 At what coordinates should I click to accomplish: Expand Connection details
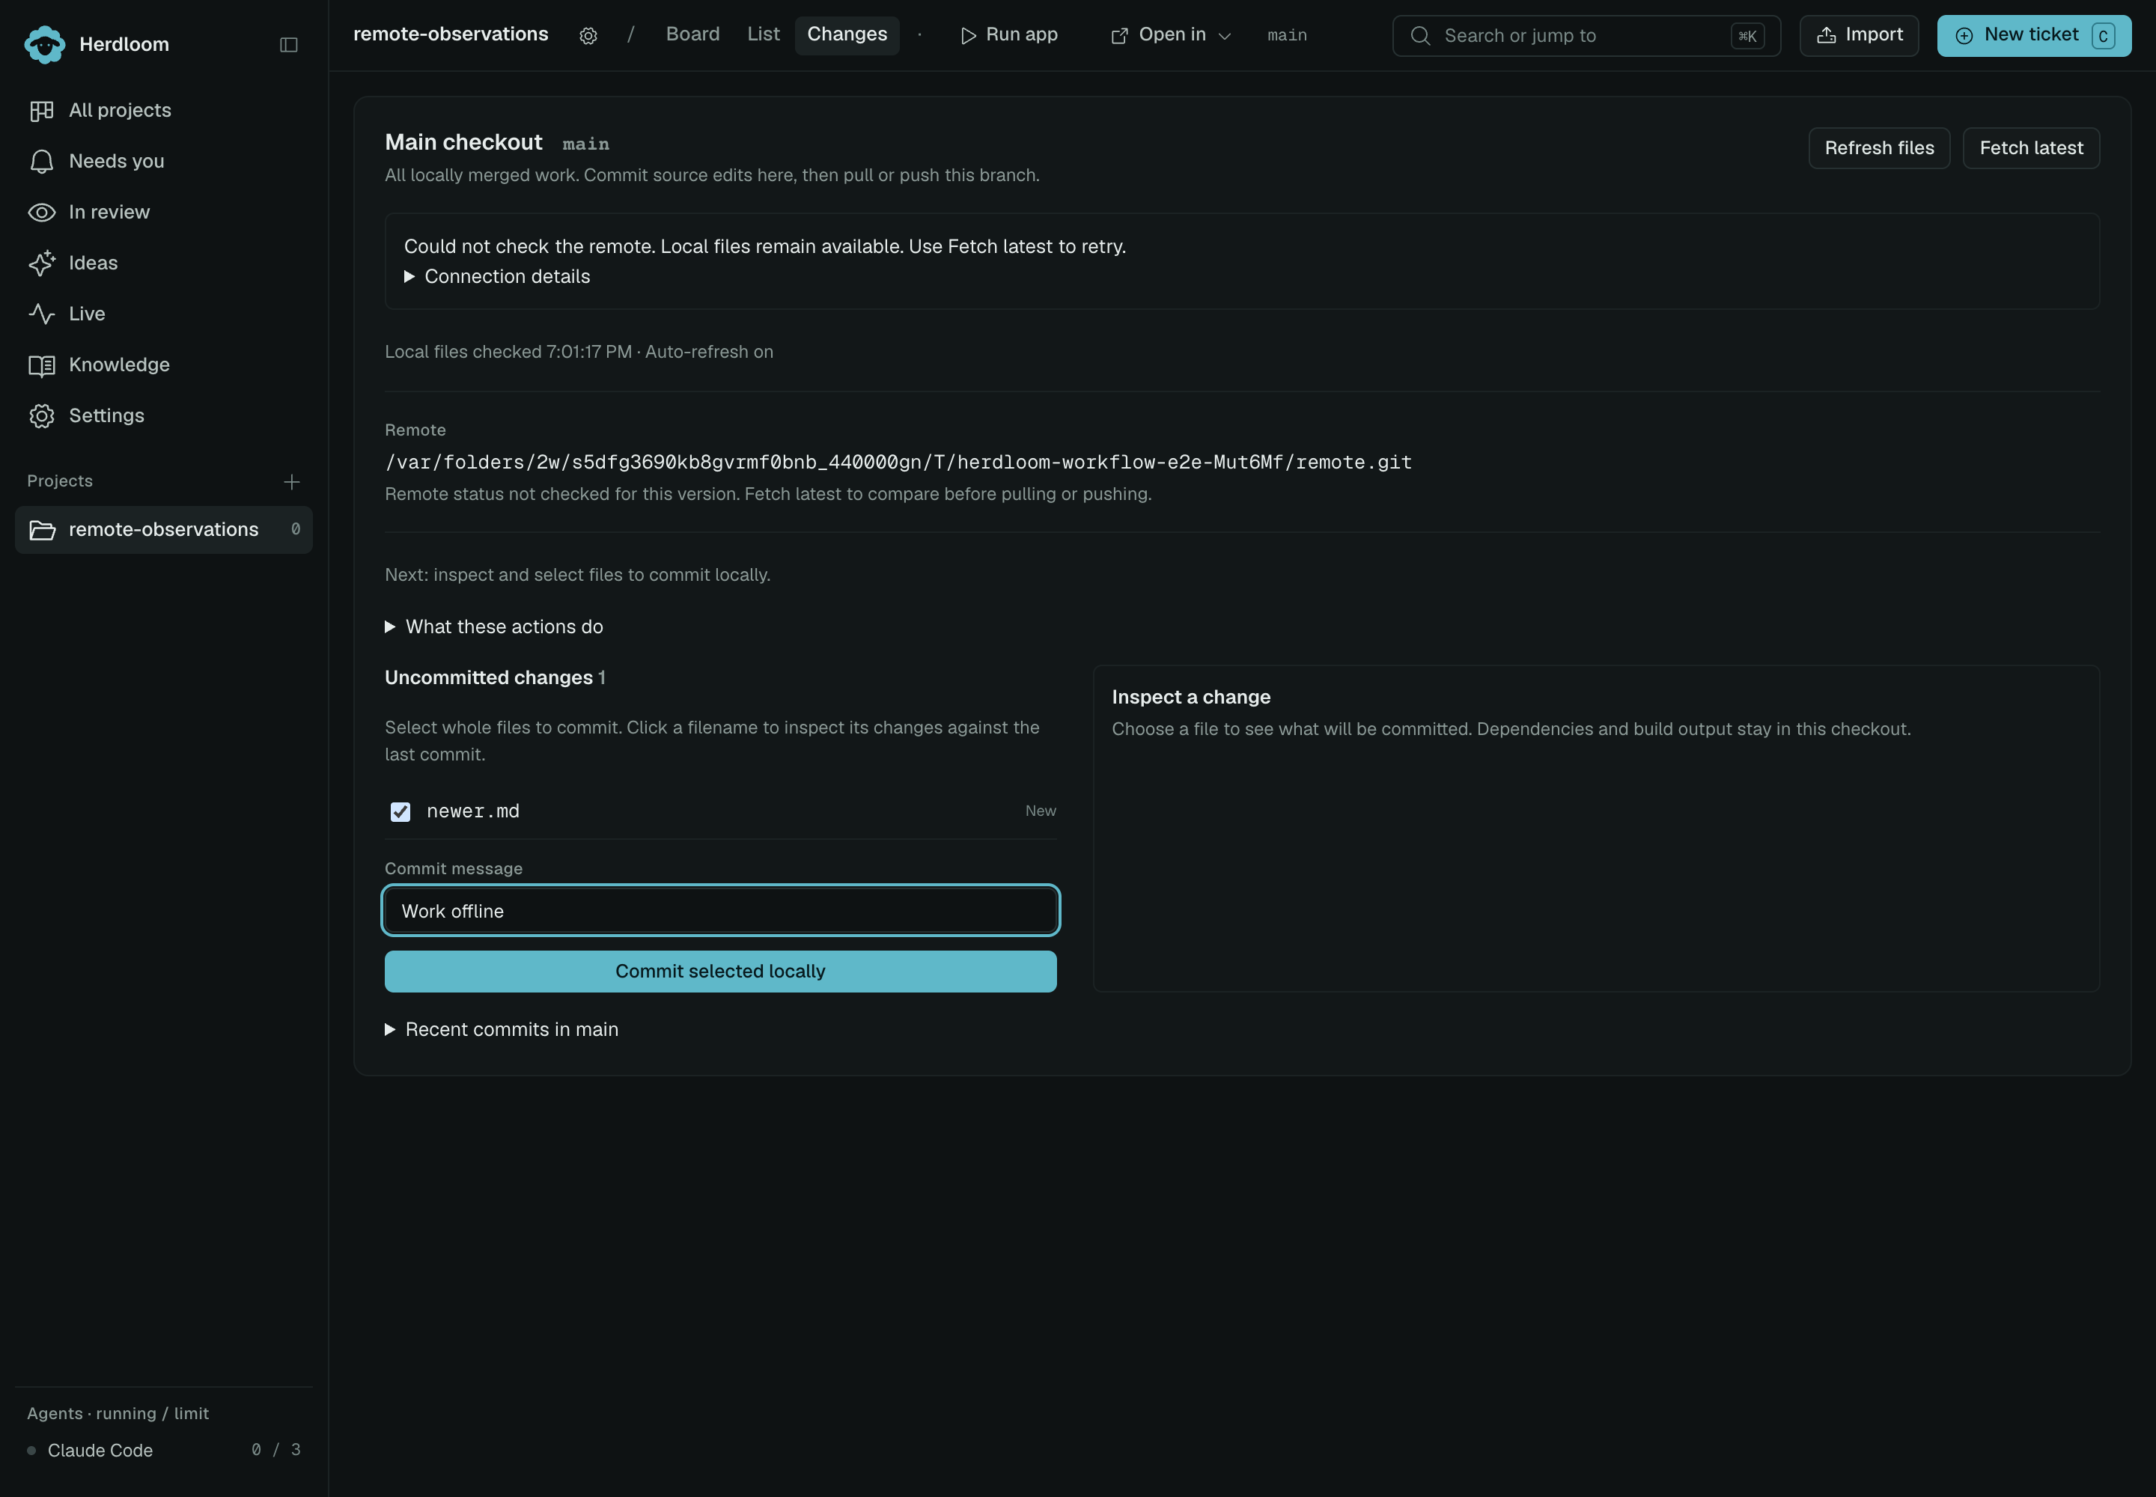[x=497, y=277]
